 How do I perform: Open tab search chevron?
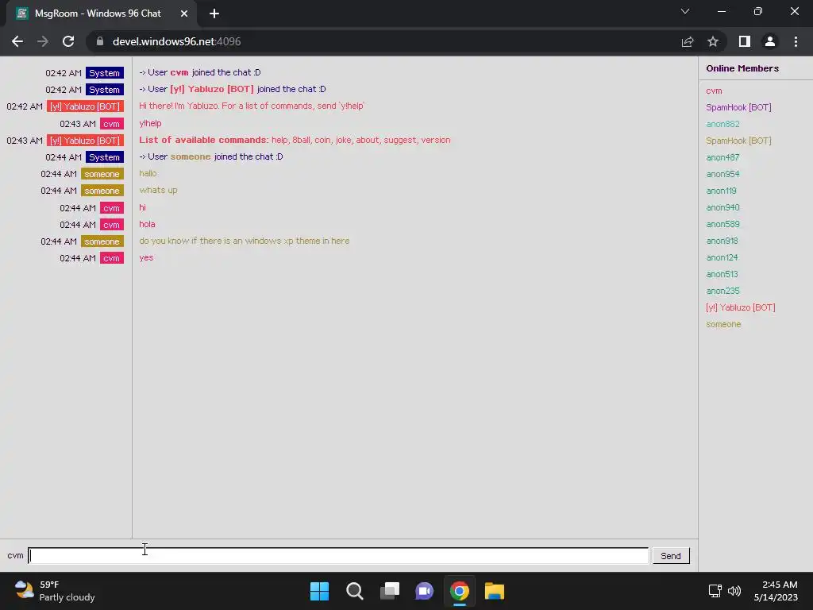(685, 11)
